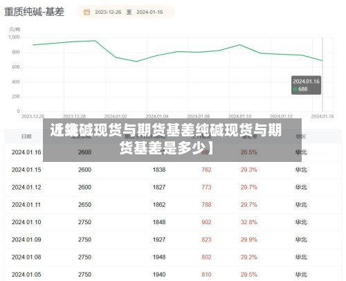This screenshot has height=281, width=346.
Task: Select basis rate 29.9%
Action: tap(249, 239)
